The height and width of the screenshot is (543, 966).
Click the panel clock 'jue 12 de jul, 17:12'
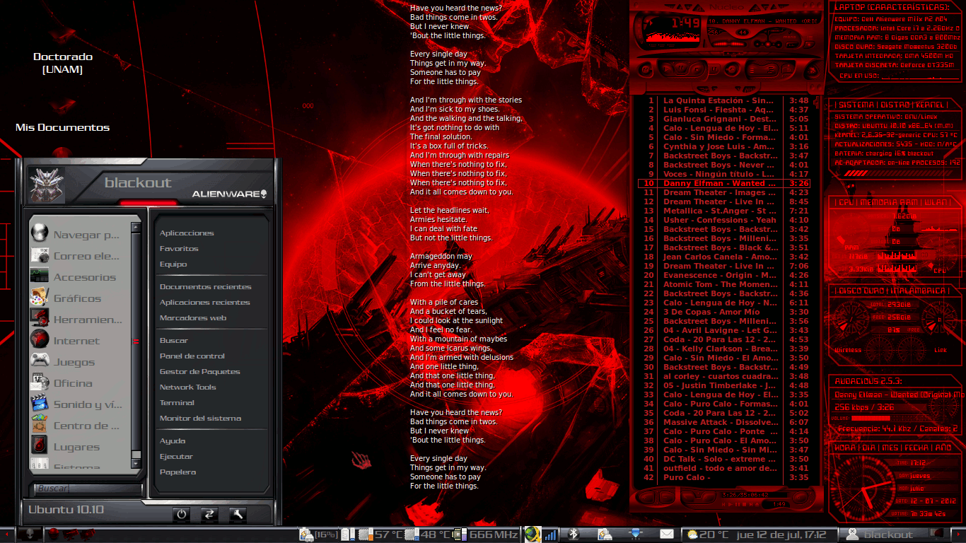click(x=781, y=535)
